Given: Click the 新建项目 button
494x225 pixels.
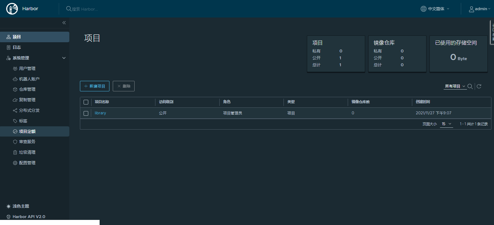Looking at the screenshot, I should [x=94, y=86].
